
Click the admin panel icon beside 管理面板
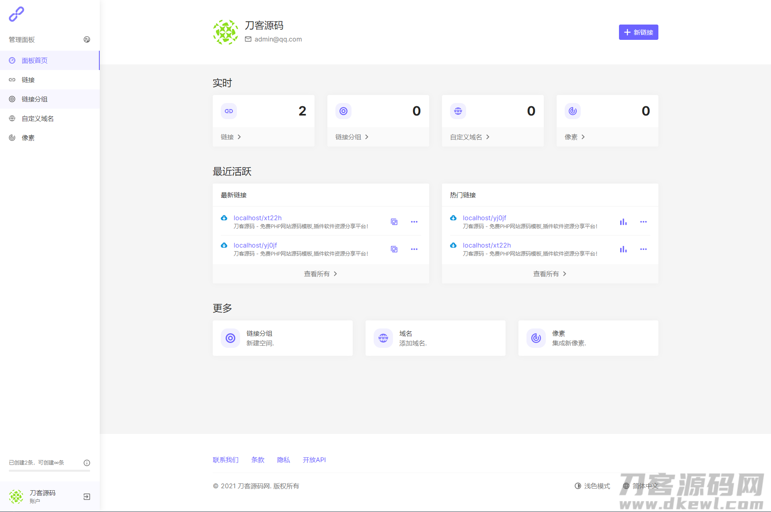click(x=87, y=39)
